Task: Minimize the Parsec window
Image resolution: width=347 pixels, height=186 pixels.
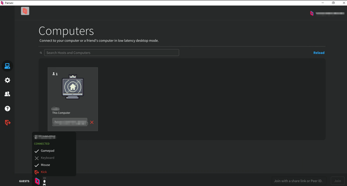Action: pos(322,3)
